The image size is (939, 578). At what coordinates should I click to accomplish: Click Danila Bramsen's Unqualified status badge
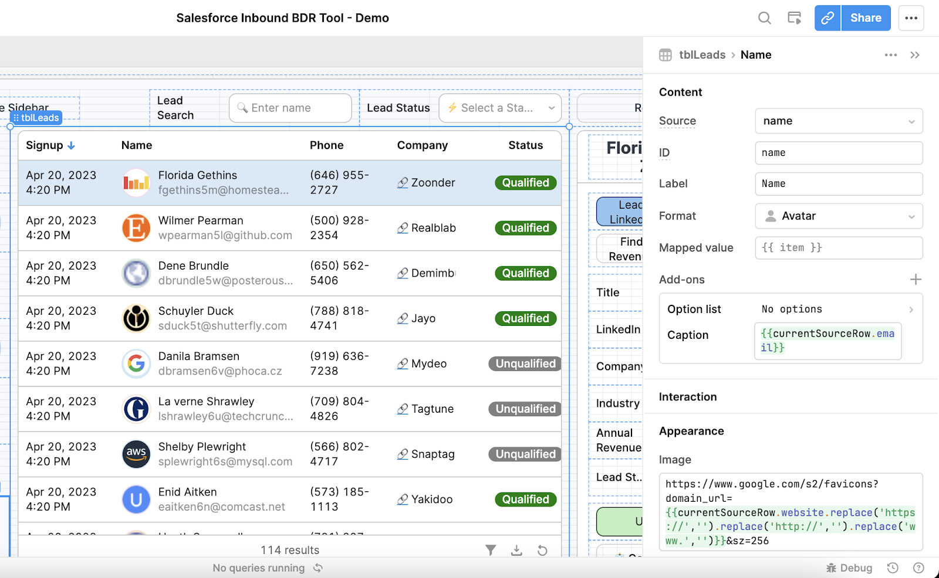pos(525,363)
